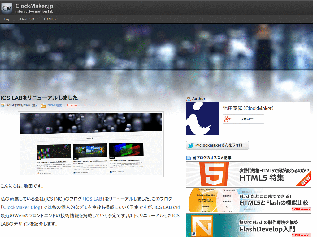Open the ブログ運営 category link

(54, 106)
